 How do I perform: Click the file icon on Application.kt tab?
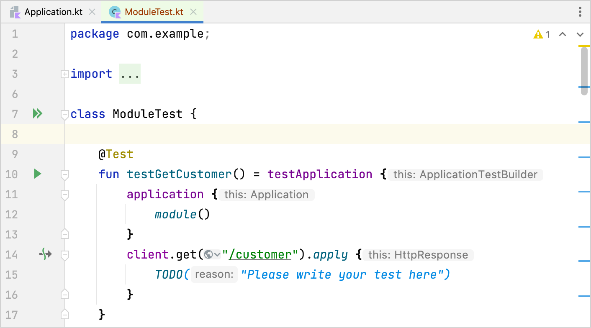15,12
